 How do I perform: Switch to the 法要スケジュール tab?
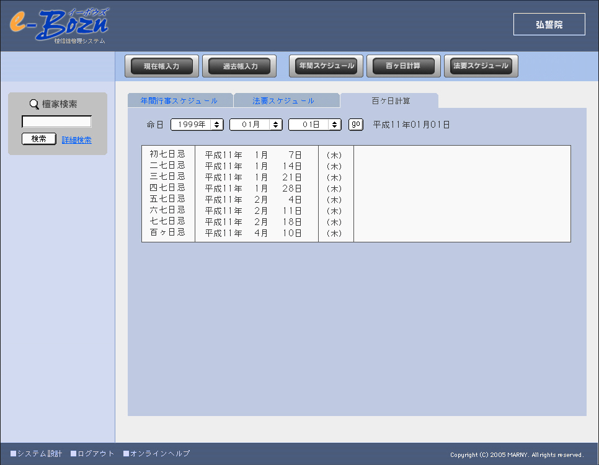(283, 100)
